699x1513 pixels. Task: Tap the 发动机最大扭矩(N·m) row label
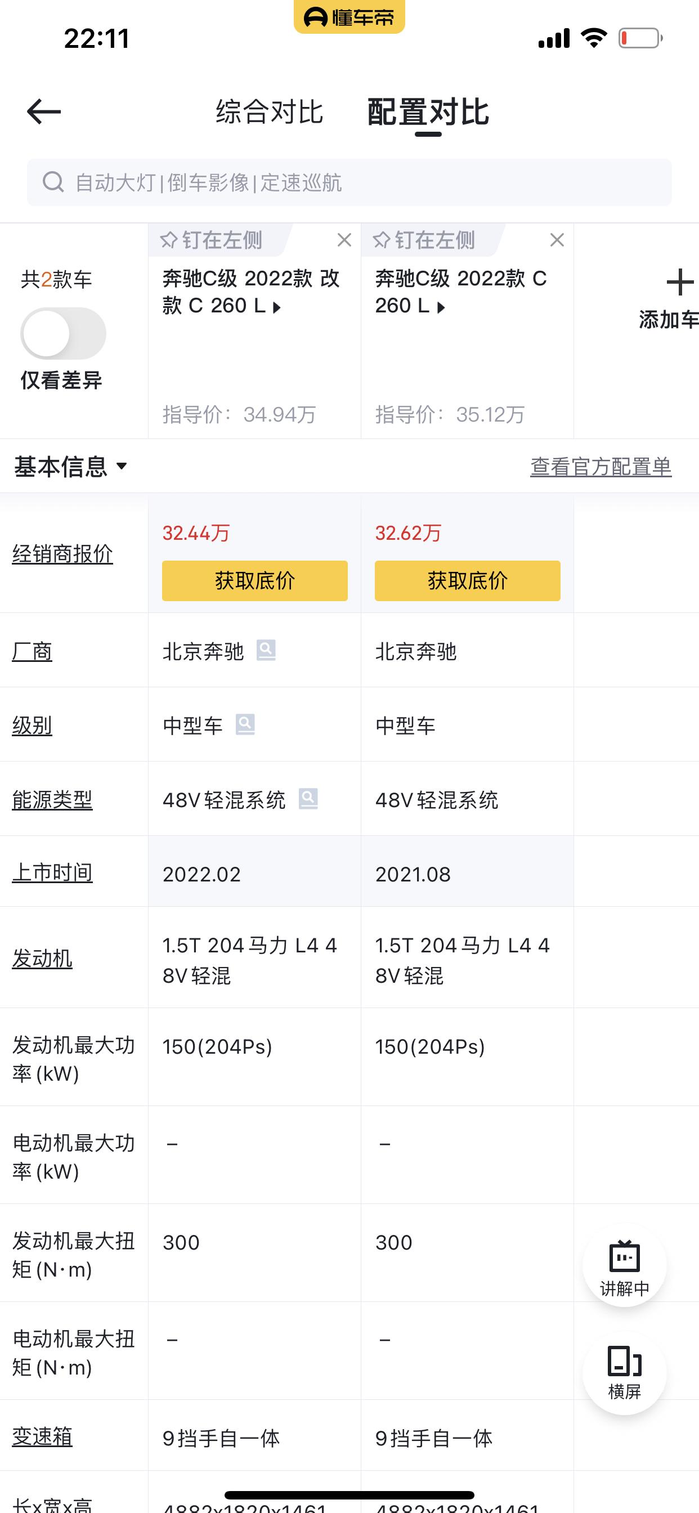click(73, 1255)
